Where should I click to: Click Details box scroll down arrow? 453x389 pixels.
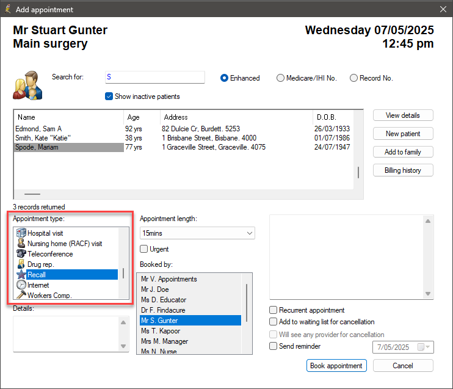point(123,346)
